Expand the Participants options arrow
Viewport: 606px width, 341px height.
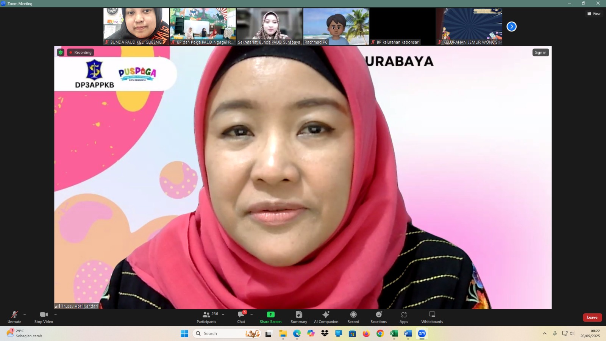pyautogui.click(x=223, y=314)
